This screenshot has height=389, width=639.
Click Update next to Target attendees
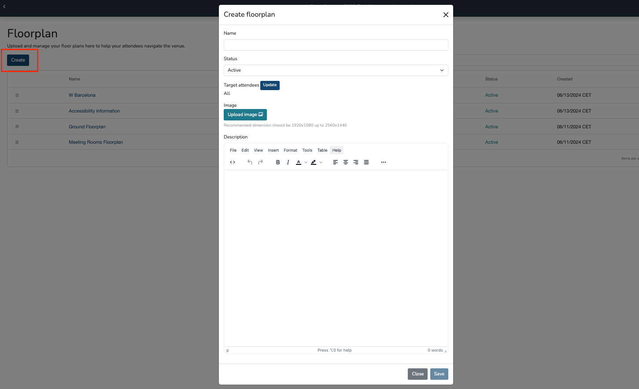(x=270, y=85)
